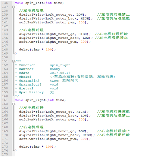Click 'softPwmWrite(Left_motor_pwm, 200);' on line 166

tap(54, 119)
